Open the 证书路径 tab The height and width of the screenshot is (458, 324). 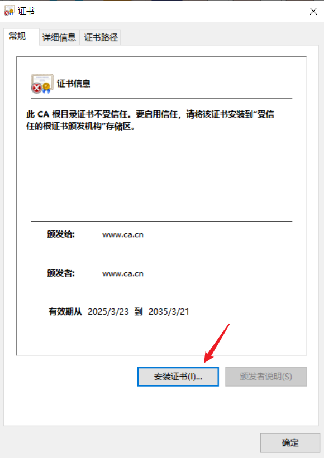[x=101, y=37]
